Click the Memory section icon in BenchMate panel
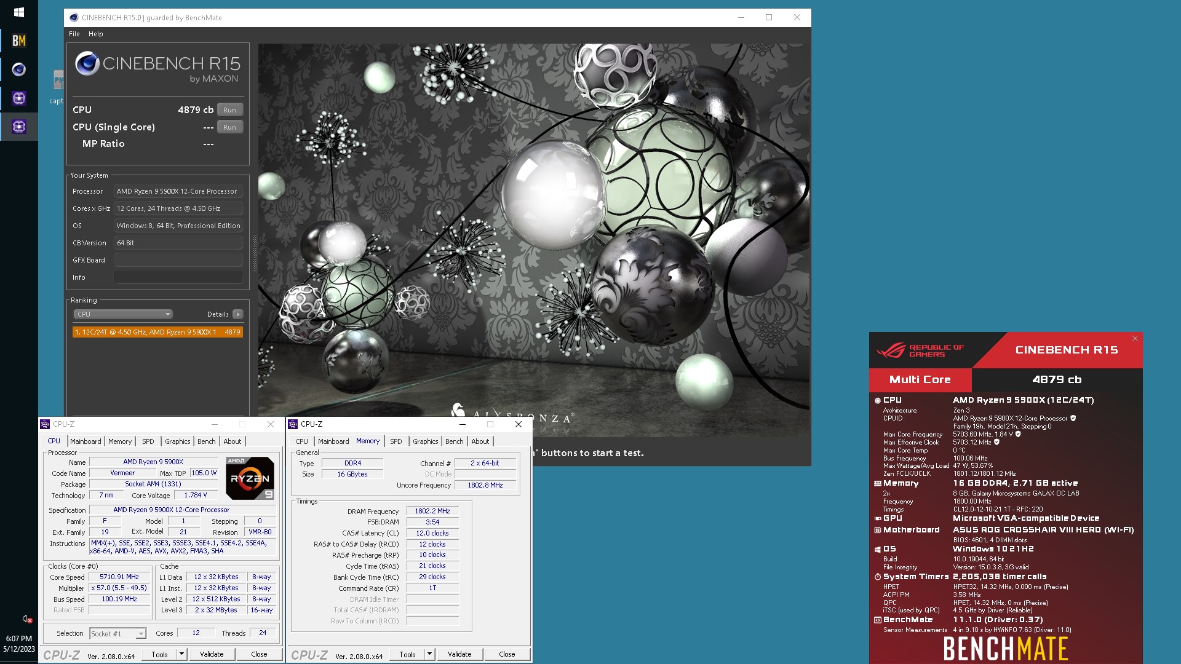The image size is (1181, 664). (x=878, y=483)
